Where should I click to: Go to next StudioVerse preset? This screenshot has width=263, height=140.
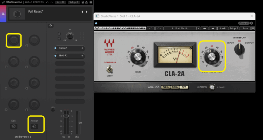tap(86, 12)
